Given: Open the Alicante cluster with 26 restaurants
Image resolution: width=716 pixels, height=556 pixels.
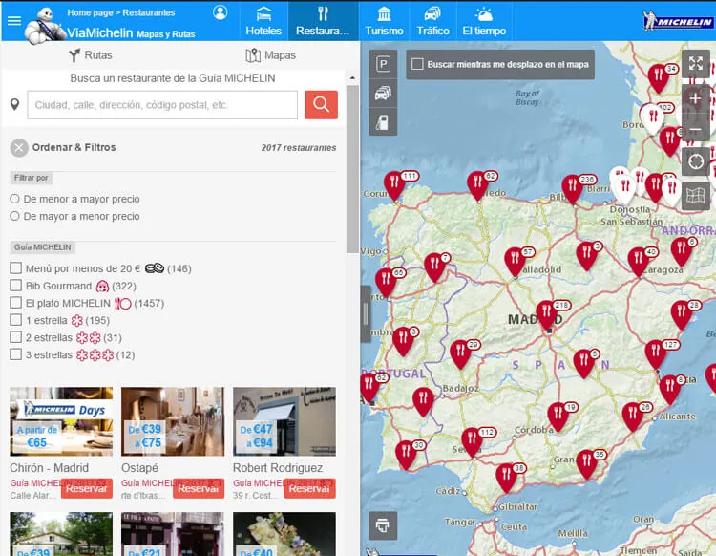Looking at the screenshot, I should [x=633, y=417].
